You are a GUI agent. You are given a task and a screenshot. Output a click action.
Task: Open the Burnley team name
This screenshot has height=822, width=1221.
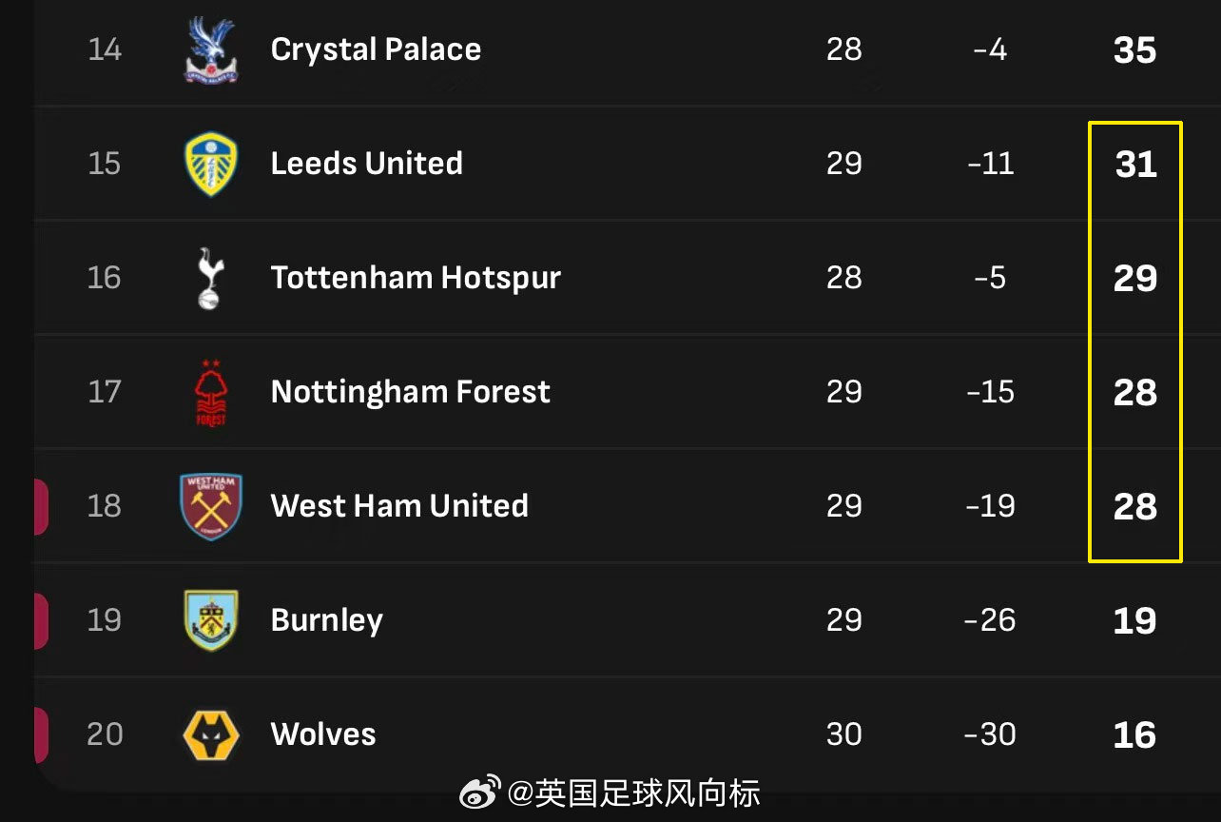coord(327,620)
